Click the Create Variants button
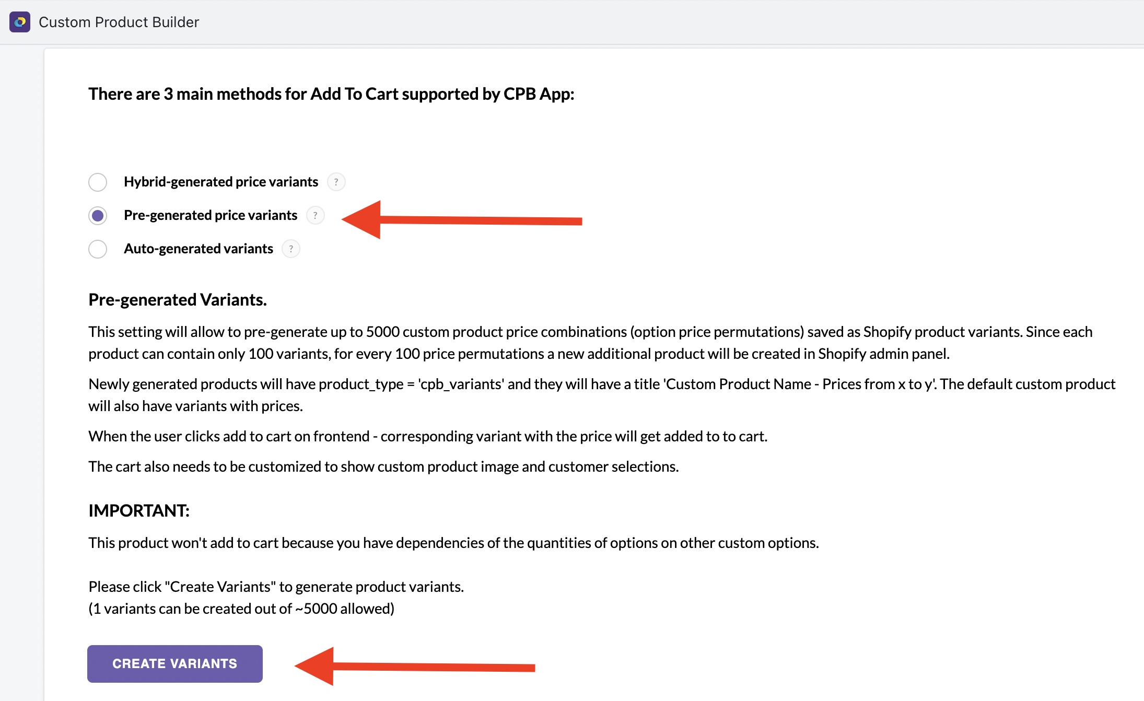The height and width of the screenshot is (701, 1144). coord(175,663)
